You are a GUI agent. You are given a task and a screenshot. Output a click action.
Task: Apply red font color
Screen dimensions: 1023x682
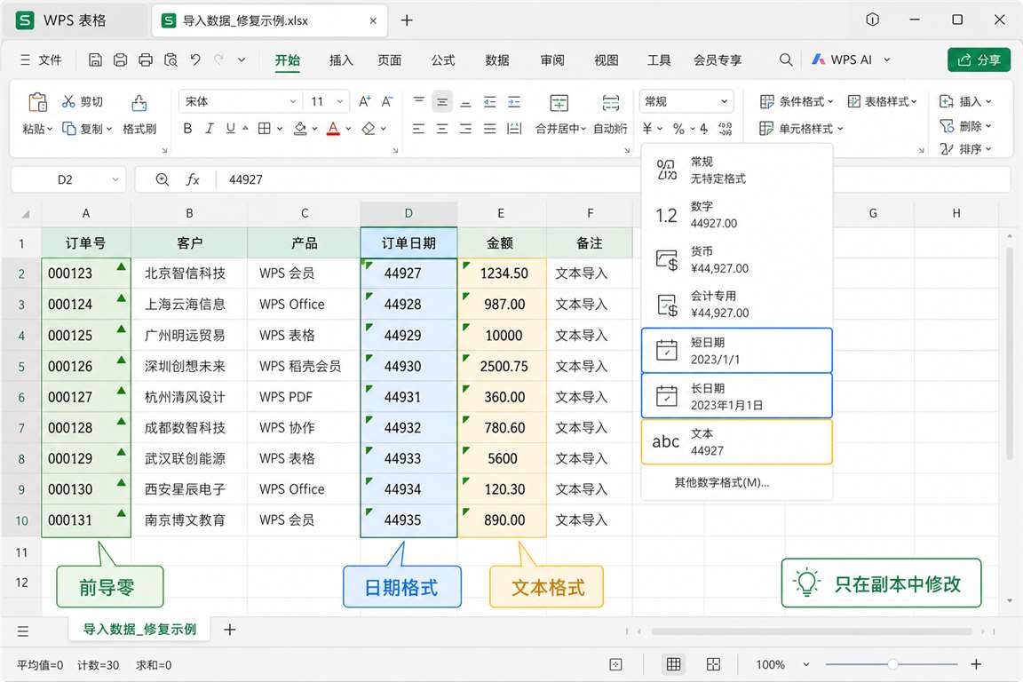333,129
